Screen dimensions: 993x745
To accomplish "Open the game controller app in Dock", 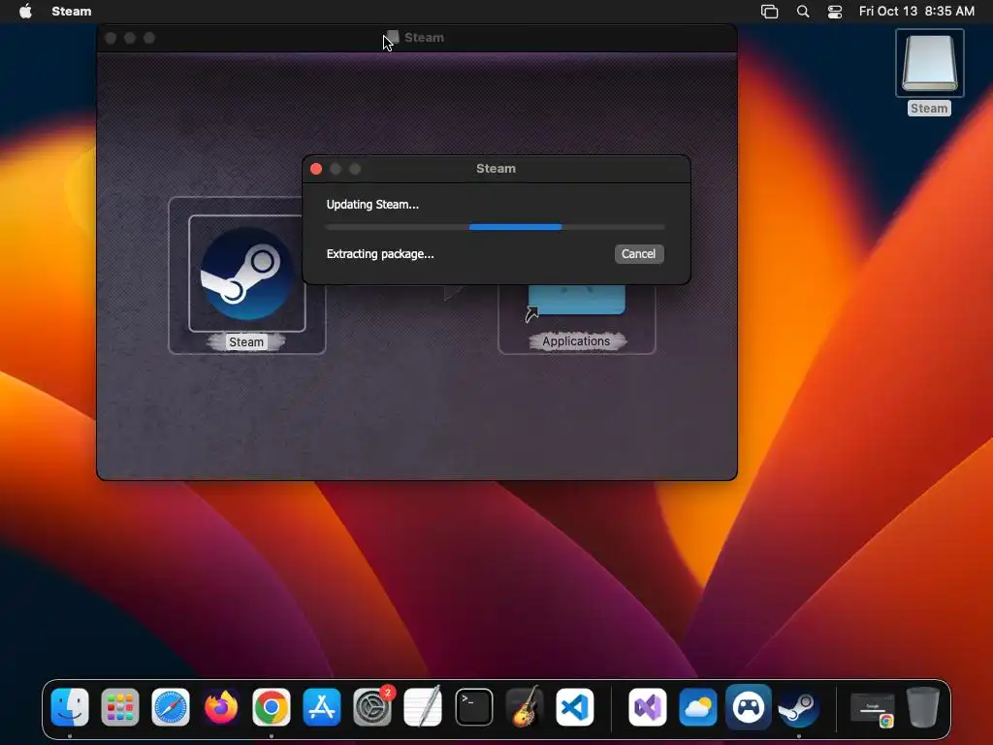I will (749, 707).
